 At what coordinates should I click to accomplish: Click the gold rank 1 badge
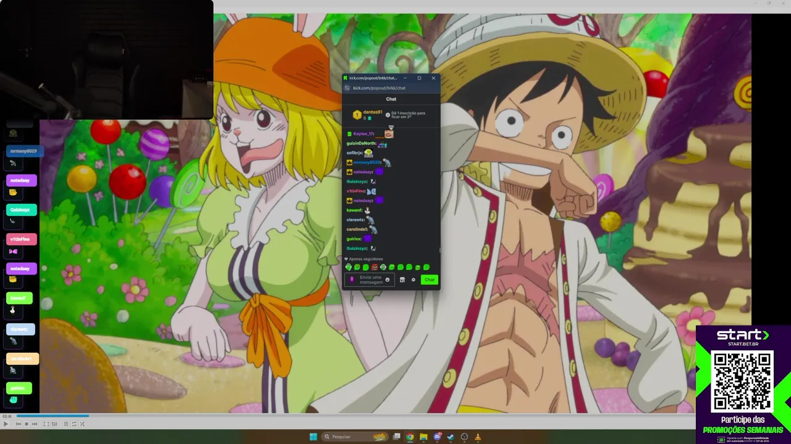pos(357,115)
